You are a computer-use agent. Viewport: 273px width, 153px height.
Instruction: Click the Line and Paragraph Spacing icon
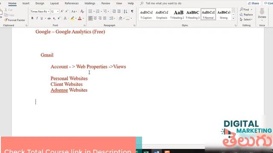click(111, 18)
